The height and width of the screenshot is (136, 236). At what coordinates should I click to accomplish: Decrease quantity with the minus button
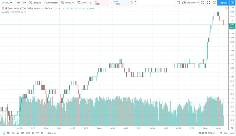(135, 4)
